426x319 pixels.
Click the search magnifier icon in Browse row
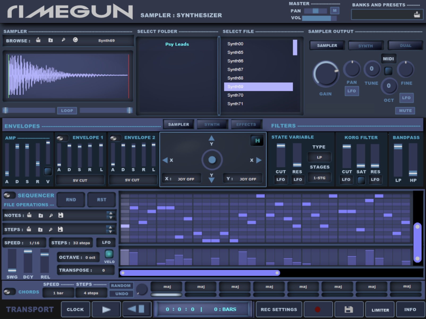point(63,40)
